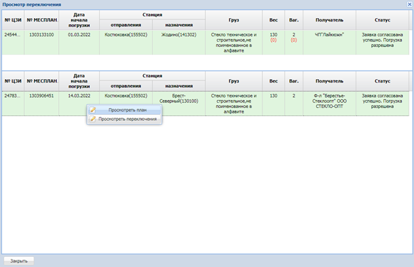Select status cell in Жодино row

(x=382, y=42)
